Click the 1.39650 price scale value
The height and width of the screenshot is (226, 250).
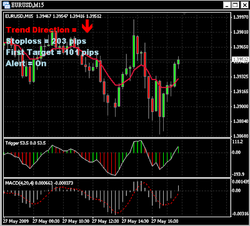pyautogui.click(x=241, y=47)
